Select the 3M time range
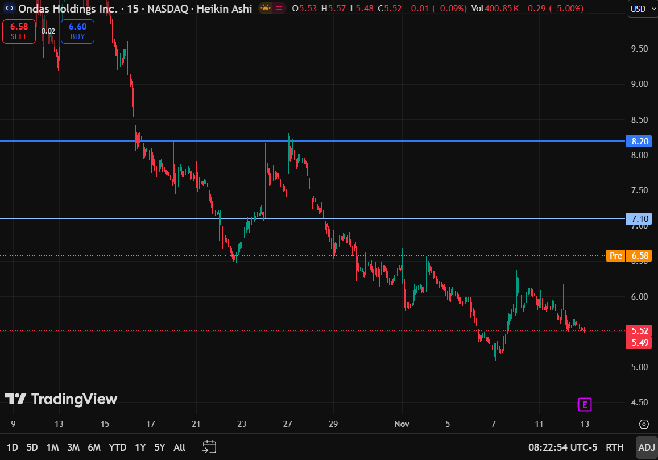 coord(73,447)
